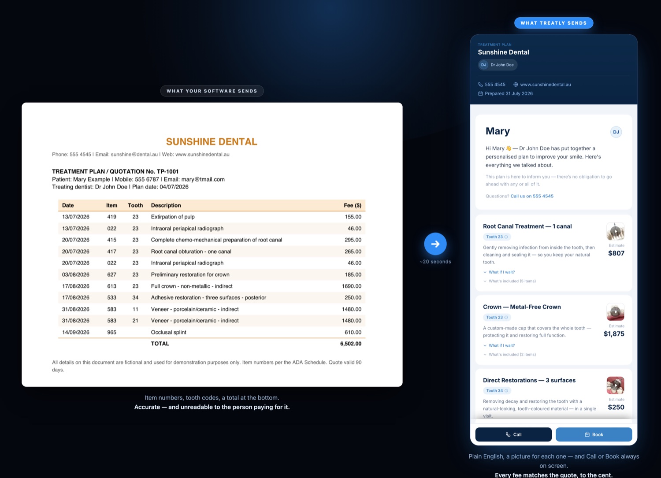Click the blue arrow circle icon
661x478 pixels.
tap(435, 244)
